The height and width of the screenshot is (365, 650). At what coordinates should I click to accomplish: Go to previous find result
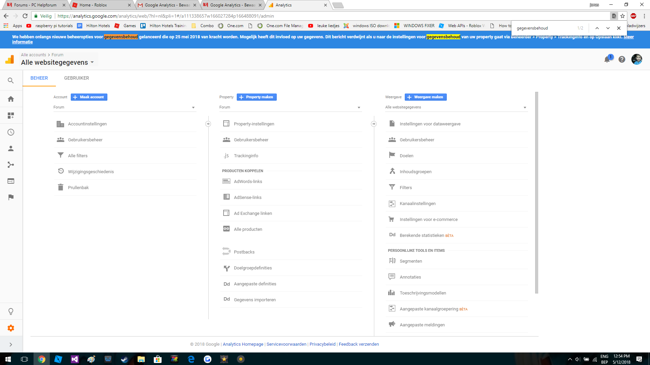[597, 28]
